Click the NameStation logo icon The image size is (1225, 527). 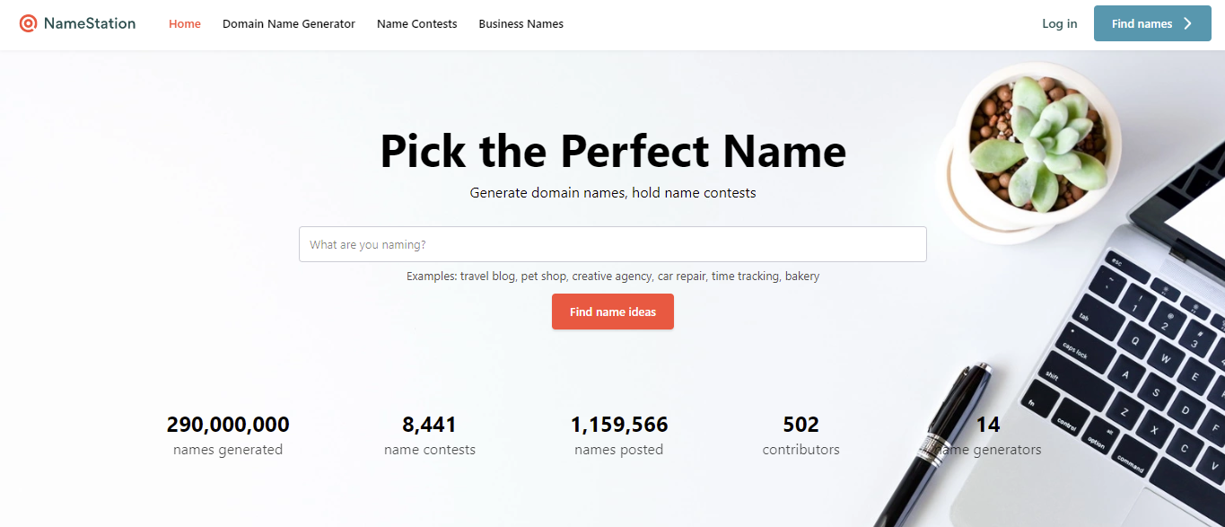click(29, 23)
